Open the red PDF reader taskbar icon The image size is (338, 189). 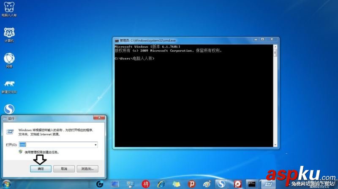[x=237, y=184]
